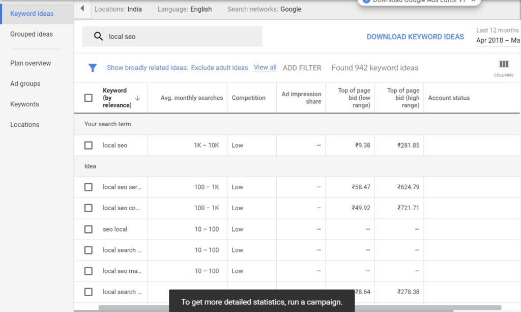521x312 pixels.
Task: Open the Last 12 months date range dropdown
Action: coord(498,36)
